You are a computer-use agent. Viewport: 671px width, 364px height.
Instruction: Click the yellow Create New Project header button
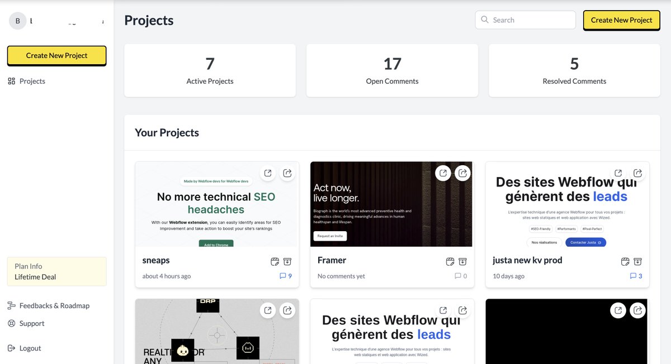coord(621,20)
